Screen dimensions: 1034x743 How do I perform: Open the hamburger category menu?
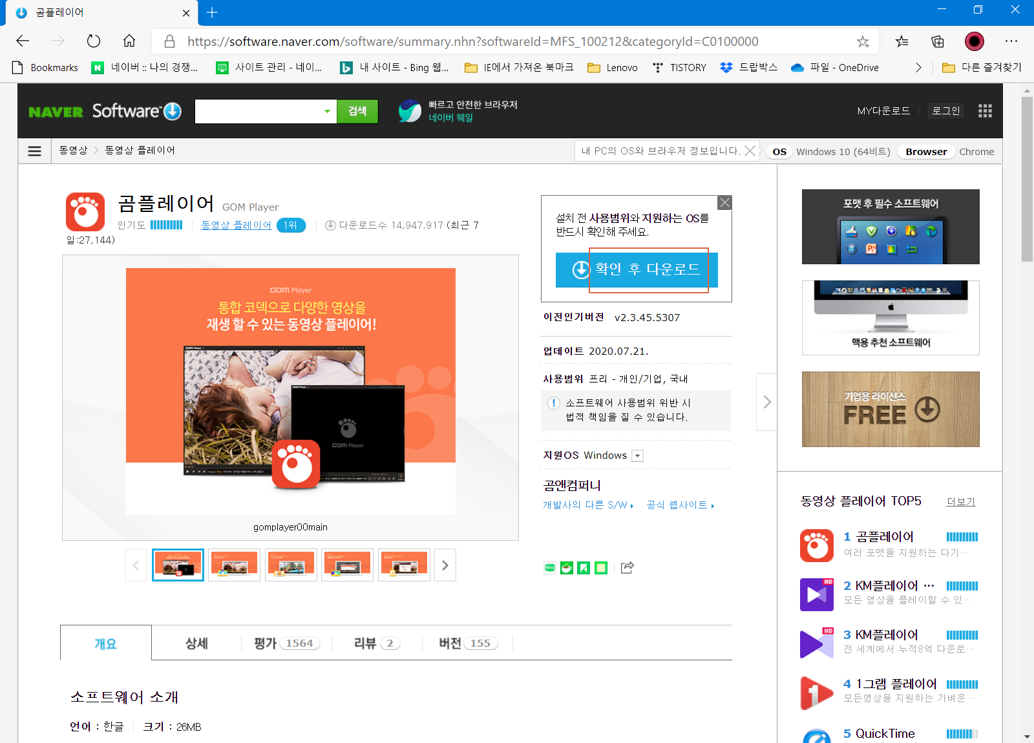(x=35, y=151)
